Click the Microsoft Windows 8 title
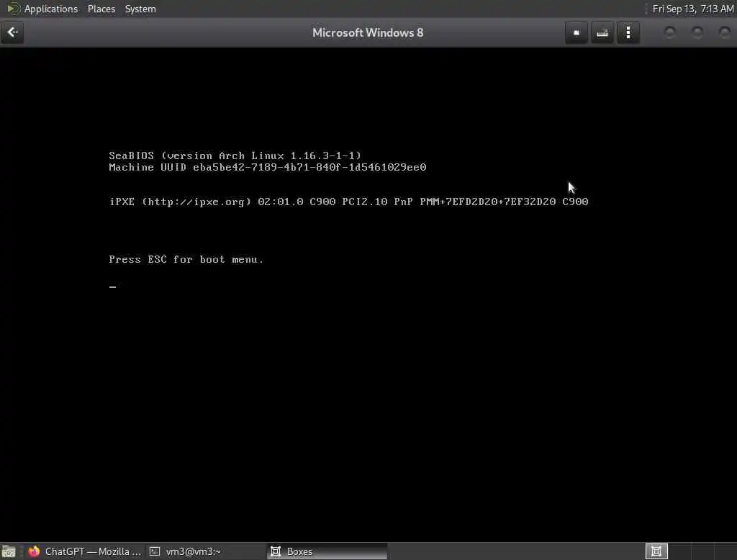Image resolution: width=737 pixels, height=560 pixels. click(x=368, y=32)
